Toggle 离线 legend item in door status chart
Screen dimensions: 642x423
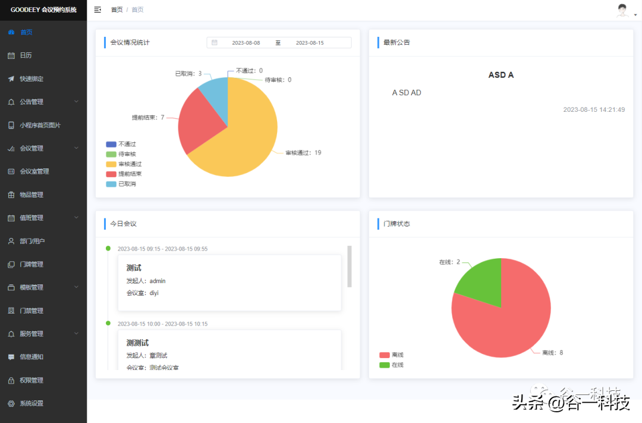pyautogui.click(x=391, y=355)
